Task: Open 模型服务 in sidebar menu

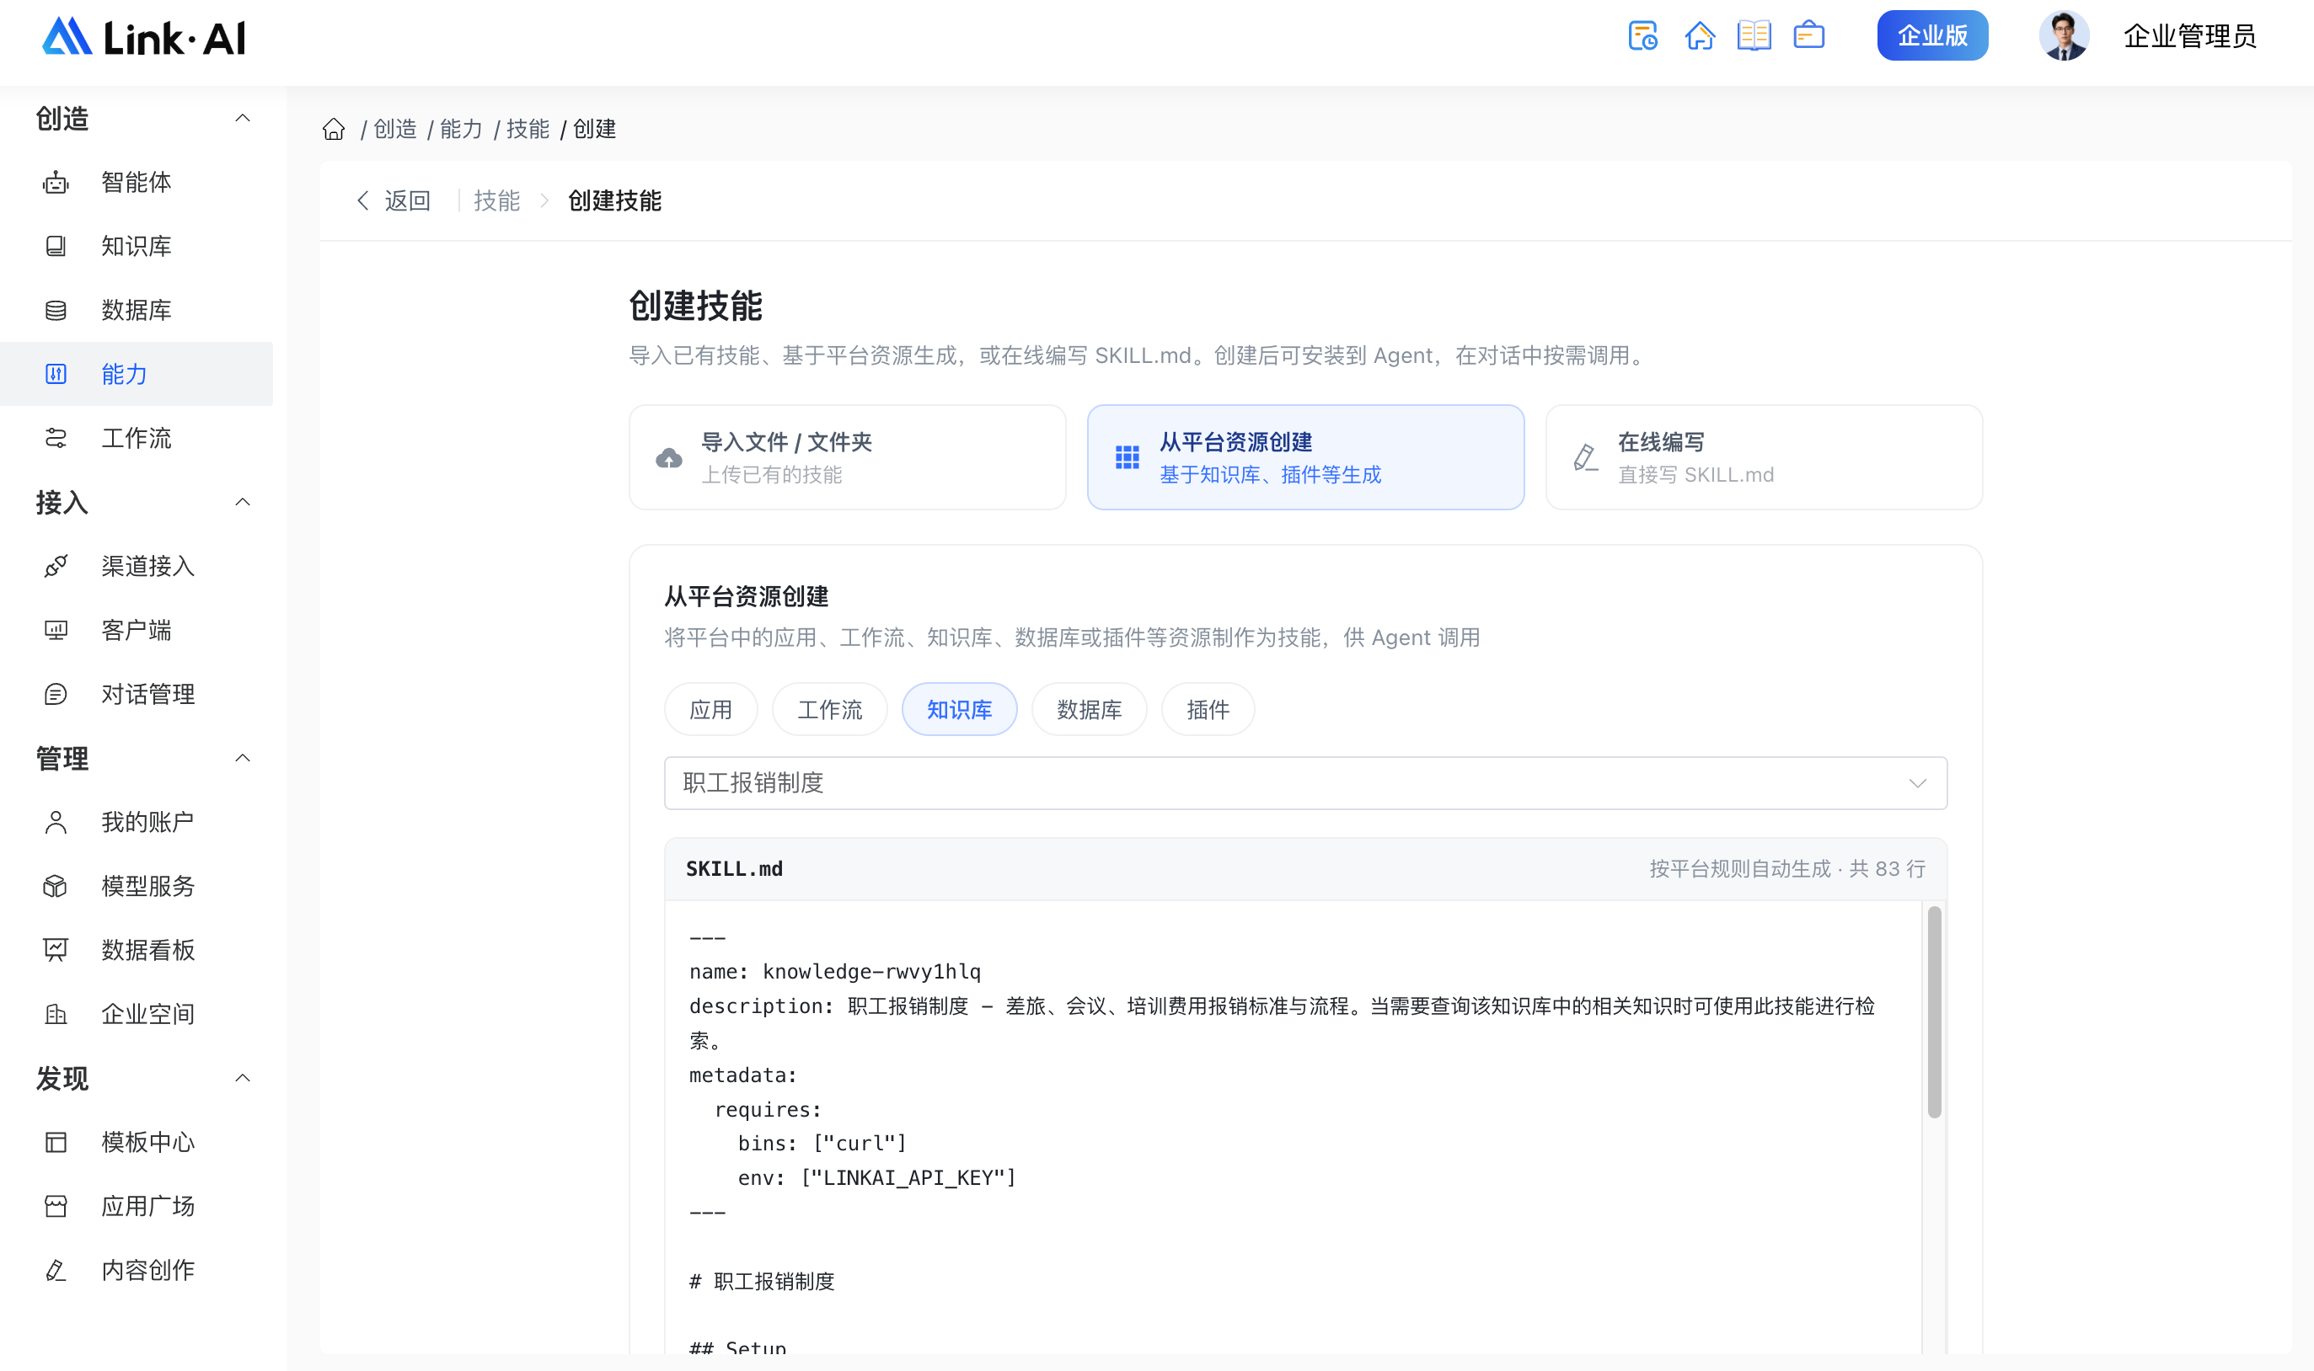Action: (137, 886)
